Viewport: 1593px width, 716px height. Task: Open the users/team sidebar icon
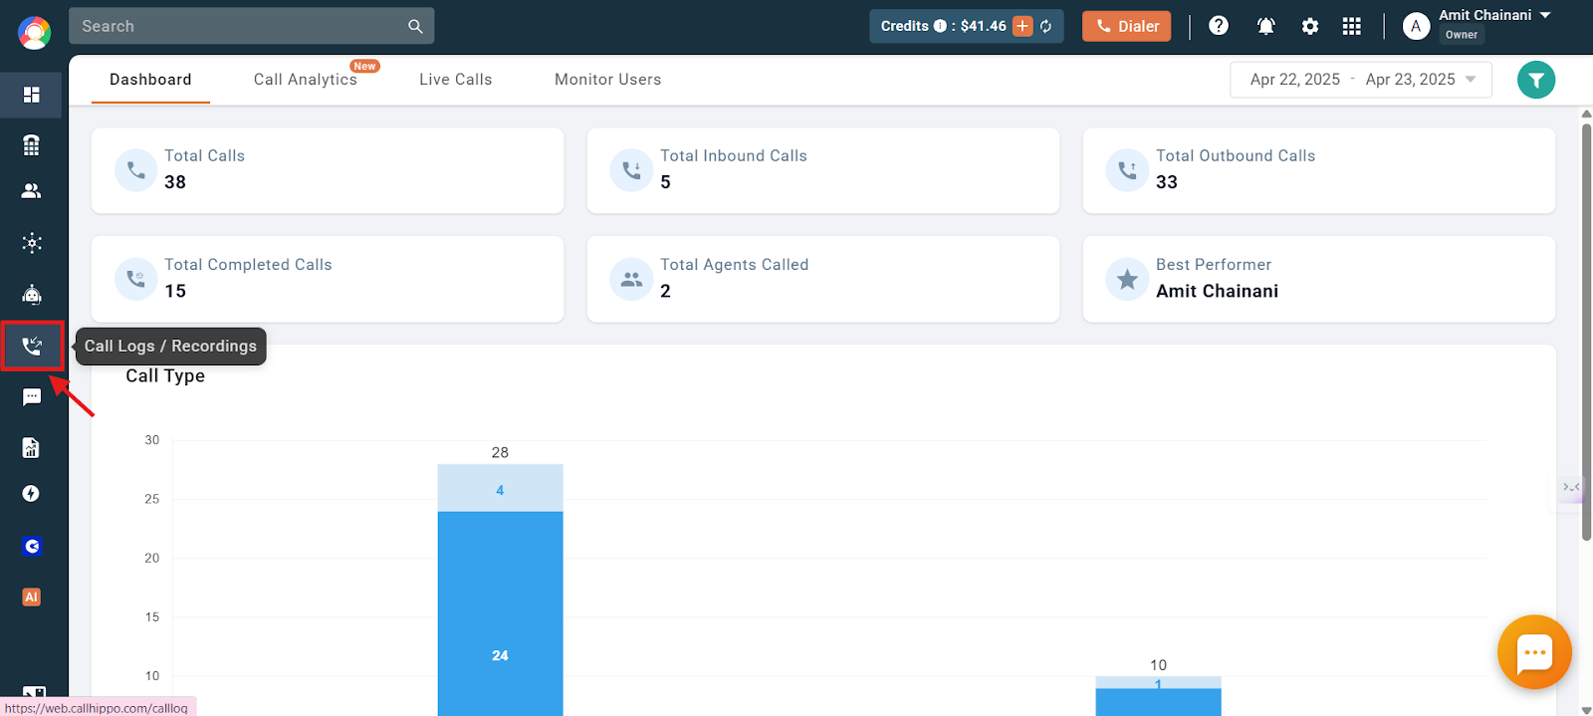(x=32, y=191)
